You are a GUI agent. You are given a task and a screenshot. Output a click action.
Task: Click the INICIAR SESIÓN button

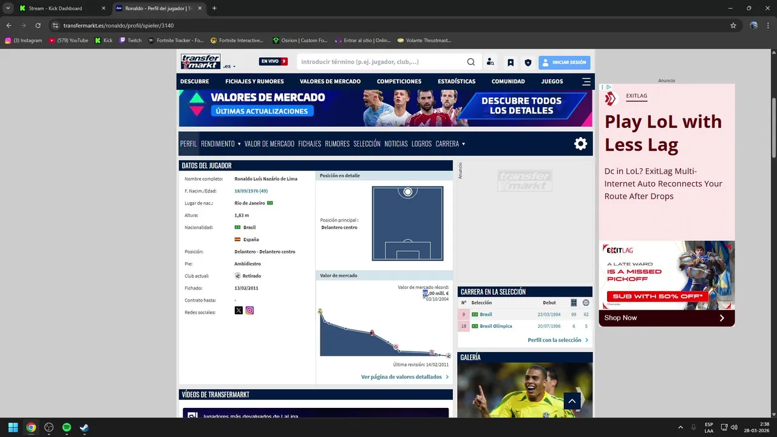564,62
